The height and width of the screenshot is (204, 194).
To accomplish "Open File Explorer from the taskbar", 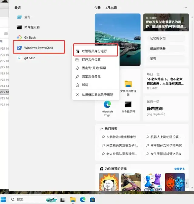I will coord(73,200).
